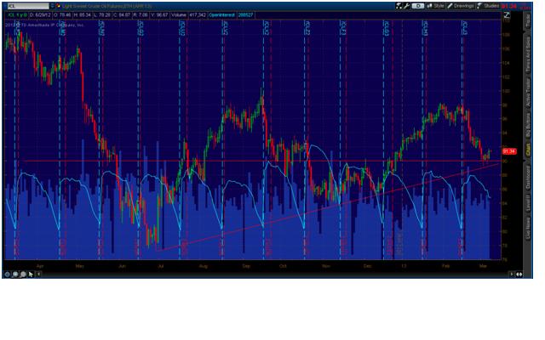Screen dimensions: 545x340
Task: Click the zoom out magnifier icon
Action: pos(15,274)
